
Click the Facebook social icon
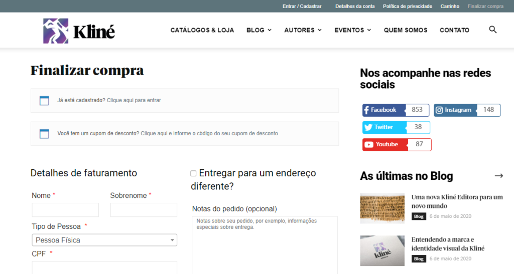pyautogui.click(x=366, y=110)
